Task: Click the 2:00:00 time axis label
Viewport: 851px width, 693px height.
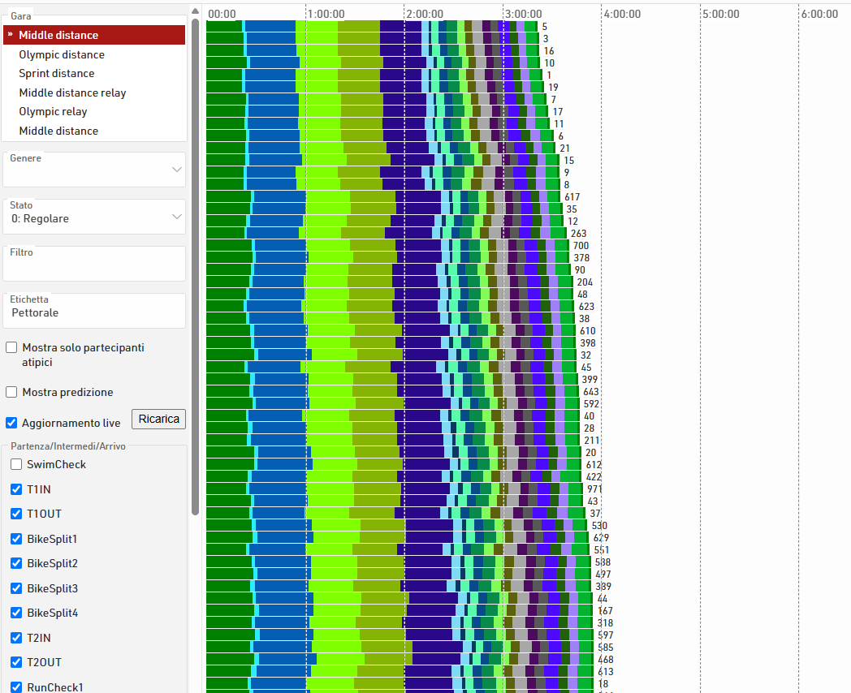Action: coord(424,14)
